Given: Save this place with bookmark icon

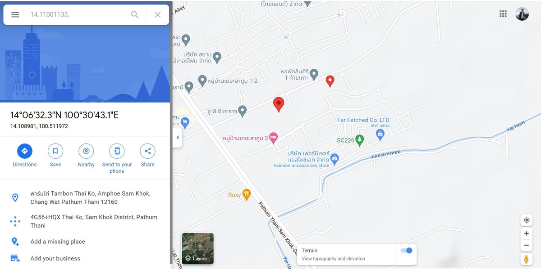Looking at the screenshot, I should (55, 151).
